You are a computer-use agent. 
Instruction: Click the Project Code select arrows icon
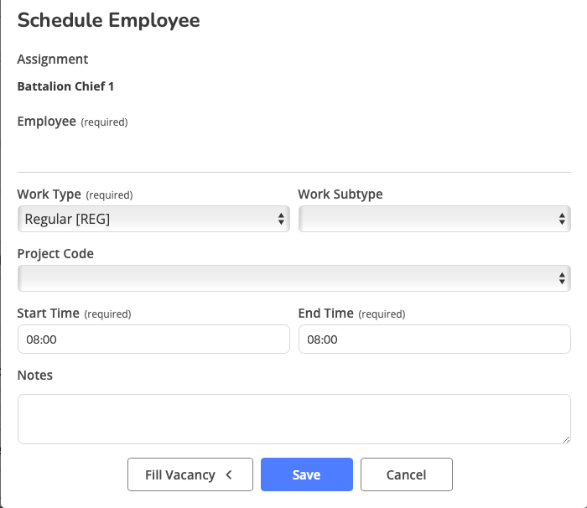563,278
